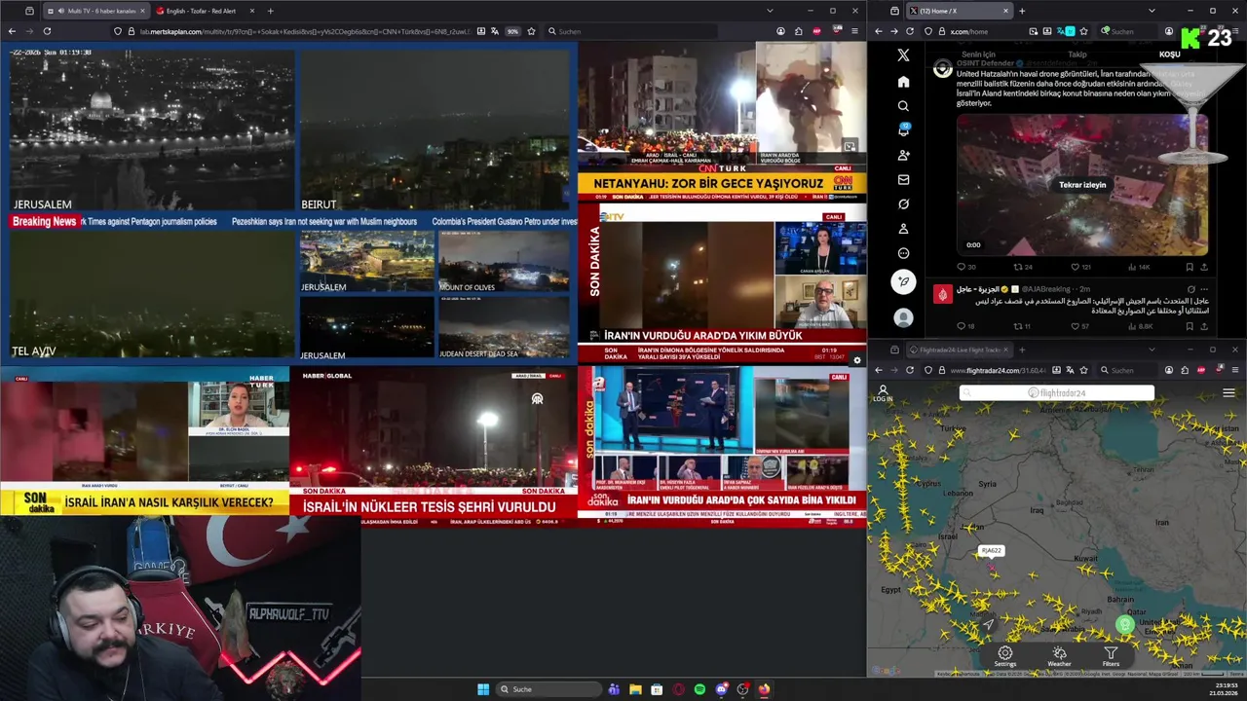Image resolution: width=1247 pixels, height=701 pixels.
Task: Switch to Multi TV browser tab
Action: click(95, 11)
